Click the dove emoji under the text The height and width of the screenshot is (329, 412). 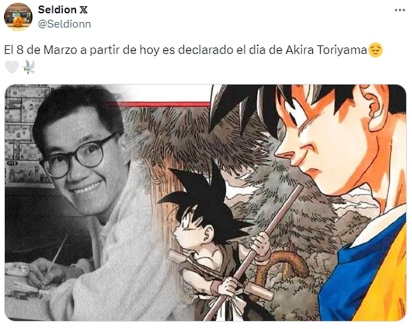[28, 67]
